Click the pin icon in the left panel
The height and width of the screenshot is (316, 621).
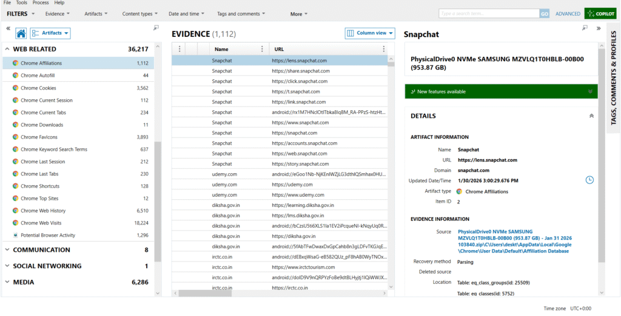coord(156,28)
